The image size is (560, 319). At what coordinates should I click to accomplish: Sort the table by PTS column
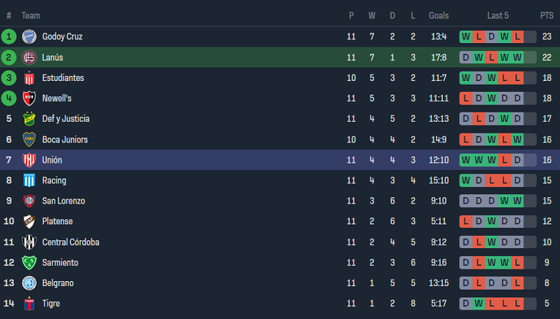[x=546, y=15]
